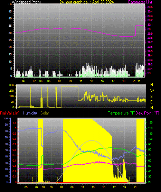Click hour 21 on bottom graph axis
Image resolution: width=161 pixels, height=192 pixels.
tap(135, 187)
